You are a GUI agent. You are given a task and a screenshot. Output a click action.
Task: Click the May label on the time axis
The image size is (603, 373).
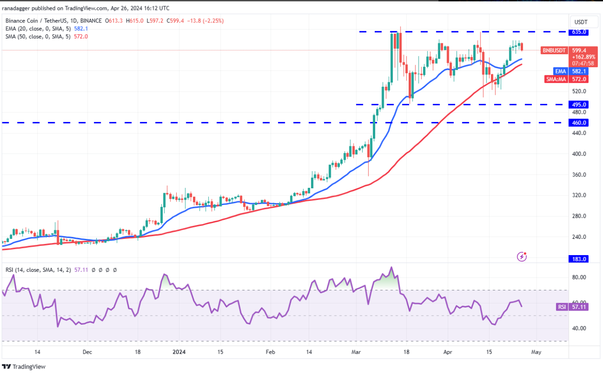point(536,352)
